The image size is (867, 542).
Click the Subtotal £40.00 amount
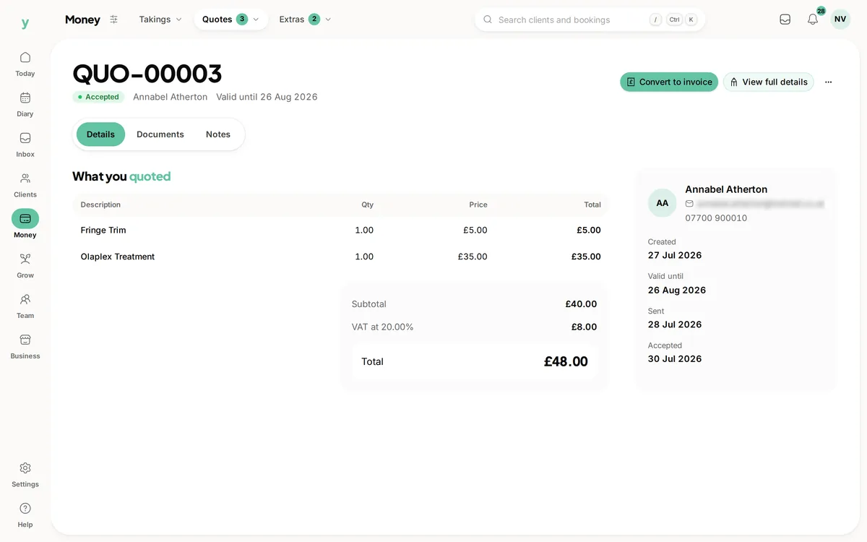(x=581, y=304)
